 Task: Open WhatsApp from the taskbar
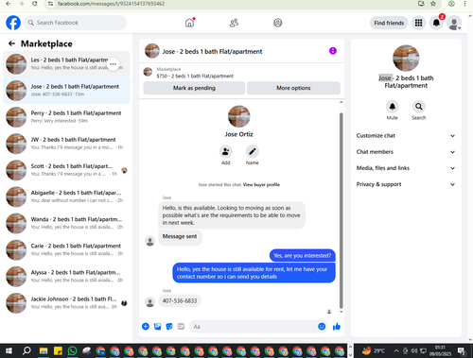[x=72, y=350]
